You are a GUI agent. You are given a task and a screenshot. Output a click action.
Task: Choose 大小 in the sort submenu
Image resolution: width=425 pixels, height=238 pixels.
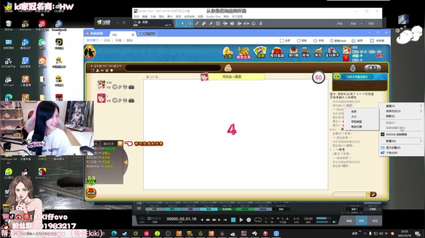361,117
